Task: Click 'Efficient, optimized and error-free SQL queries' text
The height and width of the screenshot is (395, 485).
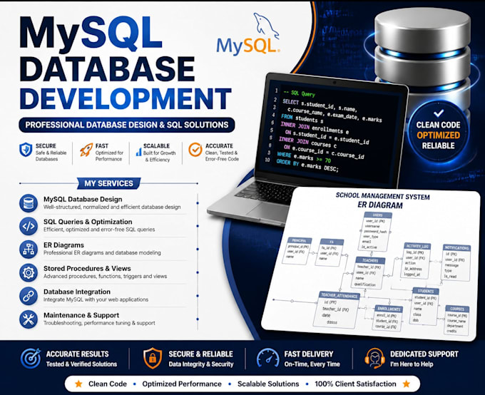Action: tap(99, 230)
